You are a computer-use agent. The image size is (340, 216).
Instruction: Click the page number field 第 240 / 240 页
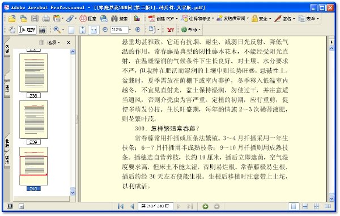point(155,206)
